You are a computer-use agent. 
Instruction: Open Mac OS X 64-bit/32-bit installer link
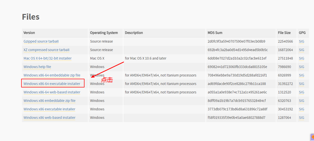click(x=47, y=58)
